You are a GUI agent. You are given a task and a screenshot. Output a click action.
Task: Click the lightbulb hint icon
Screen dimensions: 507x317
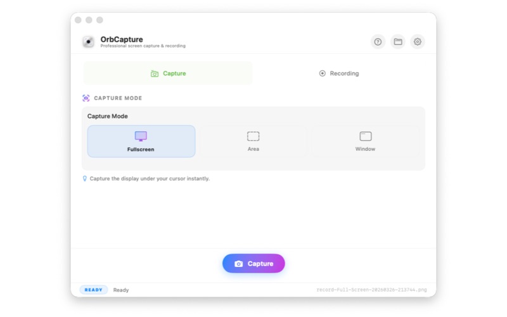click(x=85, y=179)
